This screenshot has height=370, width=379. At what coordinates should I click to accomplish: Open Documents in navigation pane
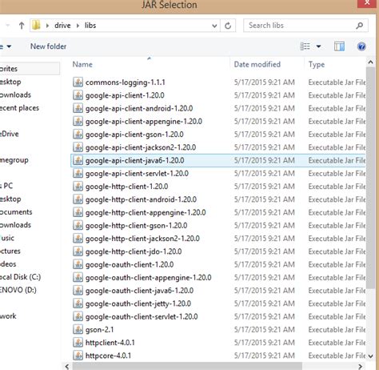[16, 212]
